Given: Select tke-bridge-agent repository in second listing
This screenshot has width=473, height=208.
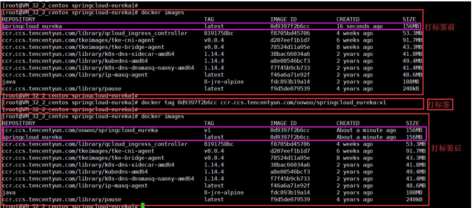Looking at the screenshot, I should 83,158.
